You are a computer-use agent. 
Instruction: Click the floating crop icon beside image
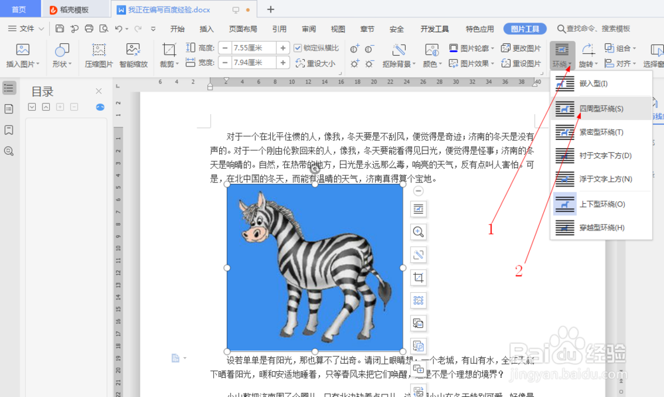click(x=418, y=278)
